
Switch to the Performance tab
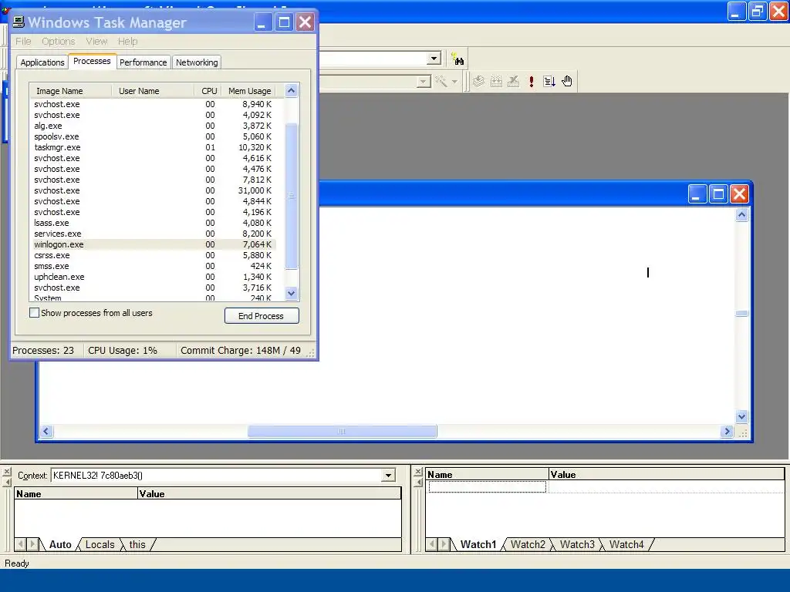[x=143, y=62]
